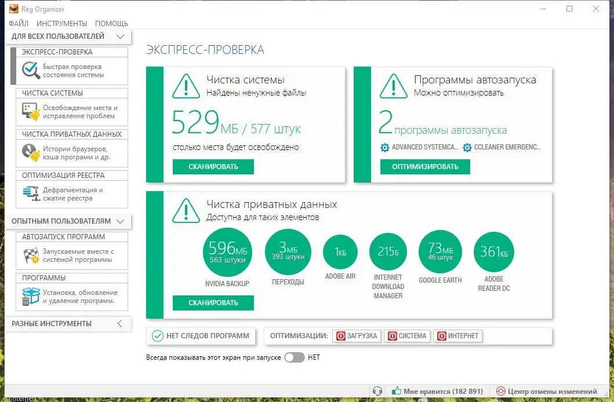Screen dimensions: 614x402
Task: Click Запускаемые вместе с системой программы description
Action: tap(78, 255)
